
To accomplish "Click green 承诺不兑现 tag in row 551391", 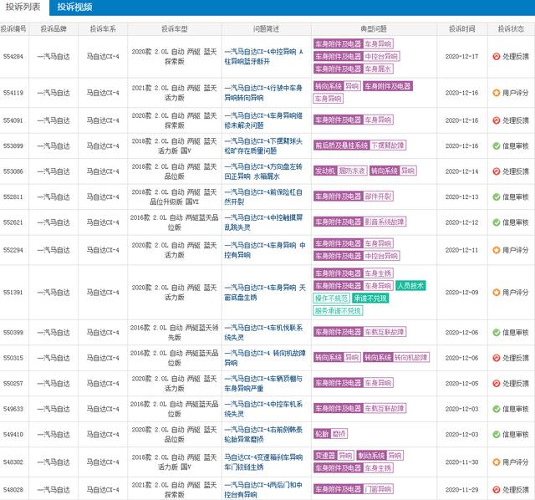I will pyautogui.click(x=370, y=298).
